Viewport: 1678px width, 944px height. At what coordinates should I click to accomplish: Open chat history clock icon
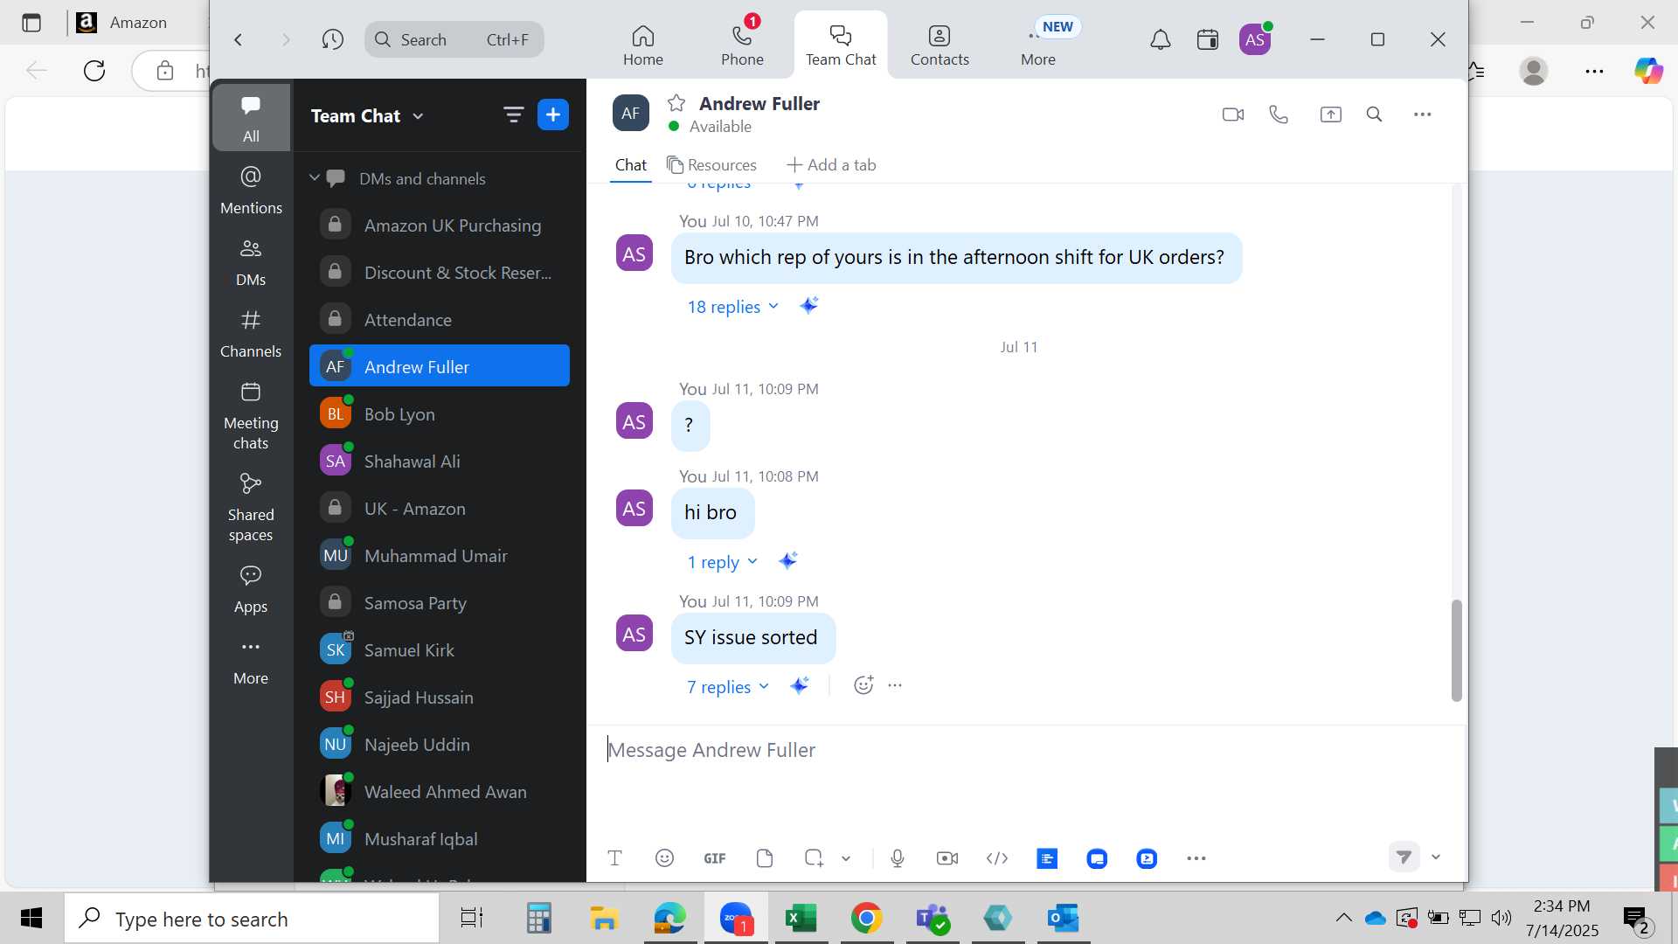coord(332,39)
